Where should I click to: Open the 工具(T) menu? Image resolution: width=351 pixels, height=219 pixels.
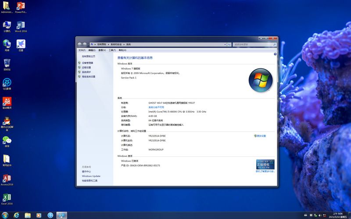point(112,50)
